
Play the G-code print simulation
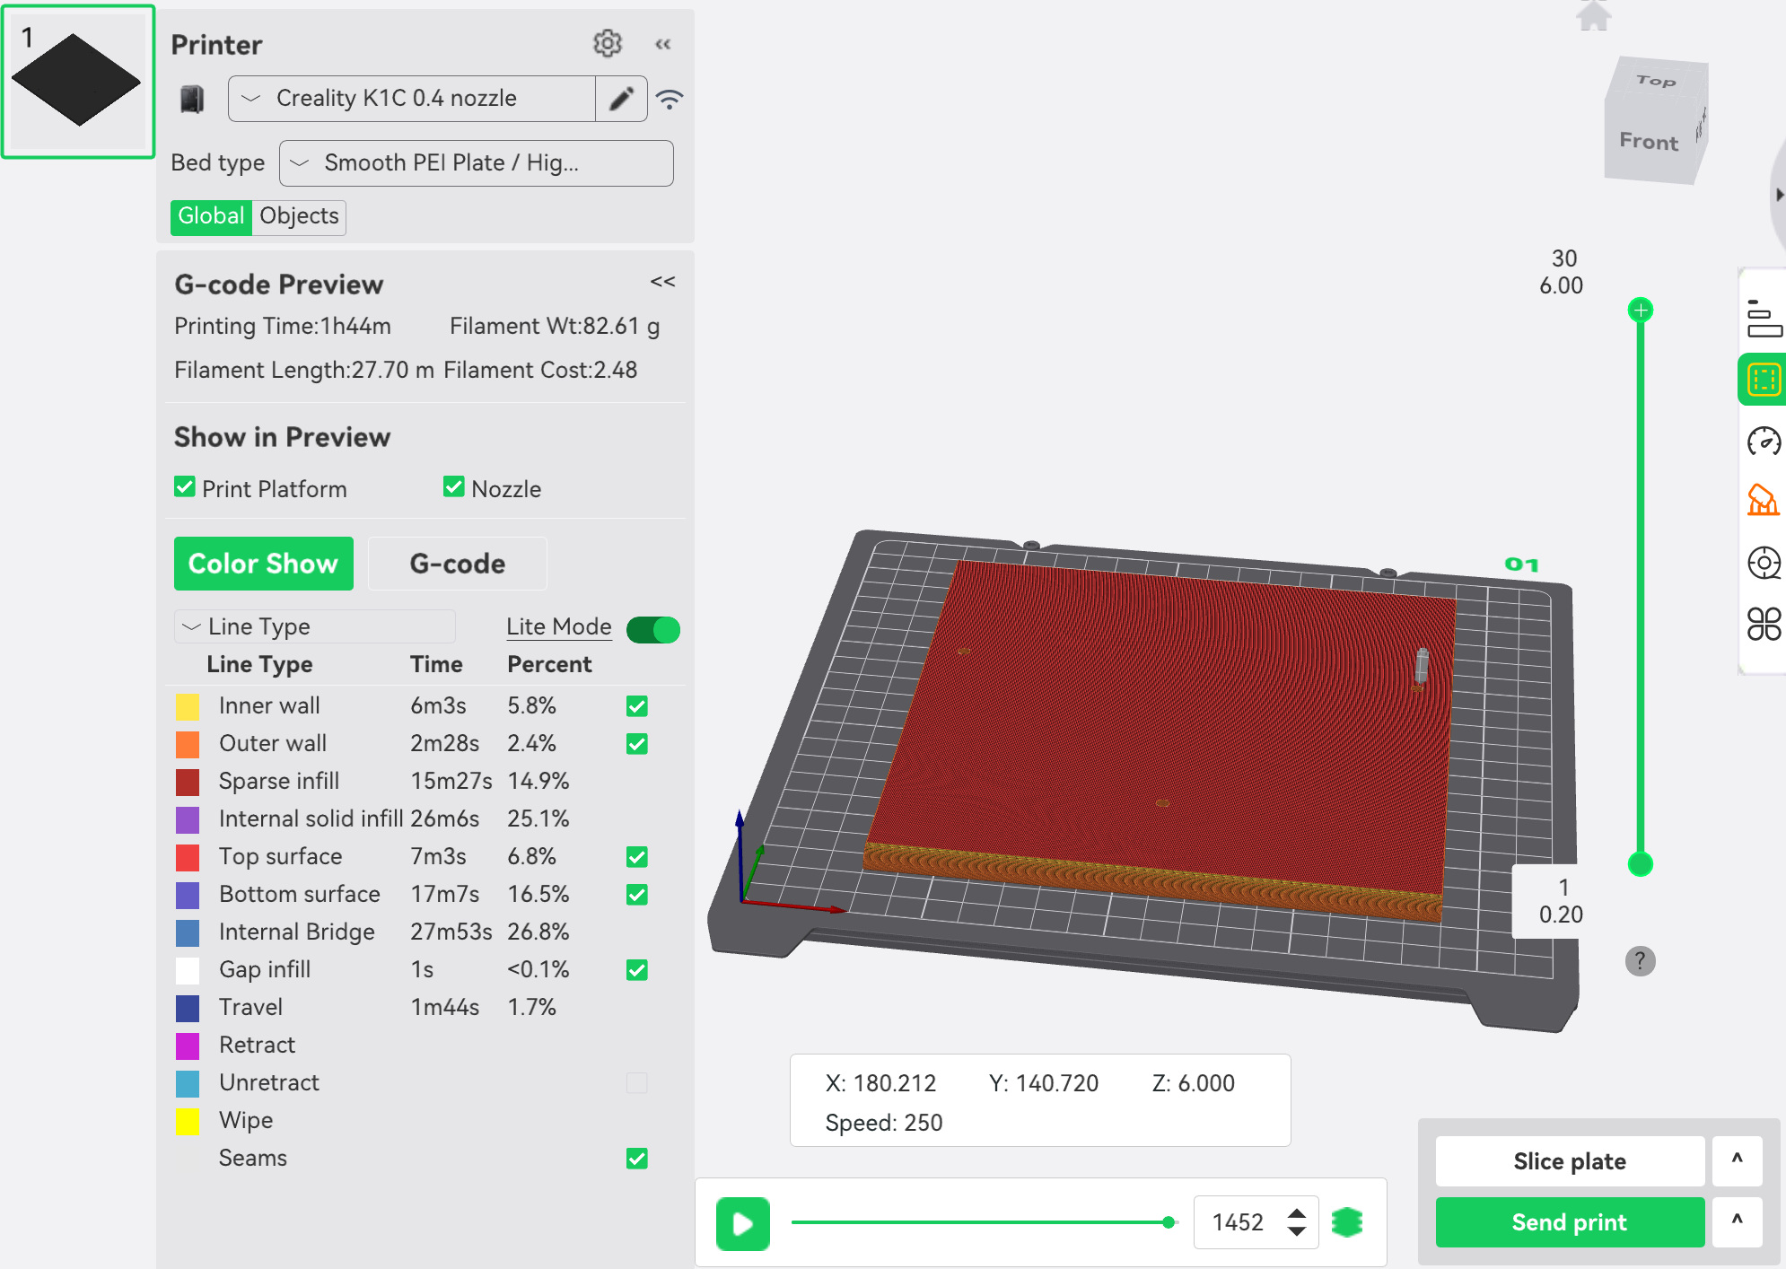tap(742, 1222)
